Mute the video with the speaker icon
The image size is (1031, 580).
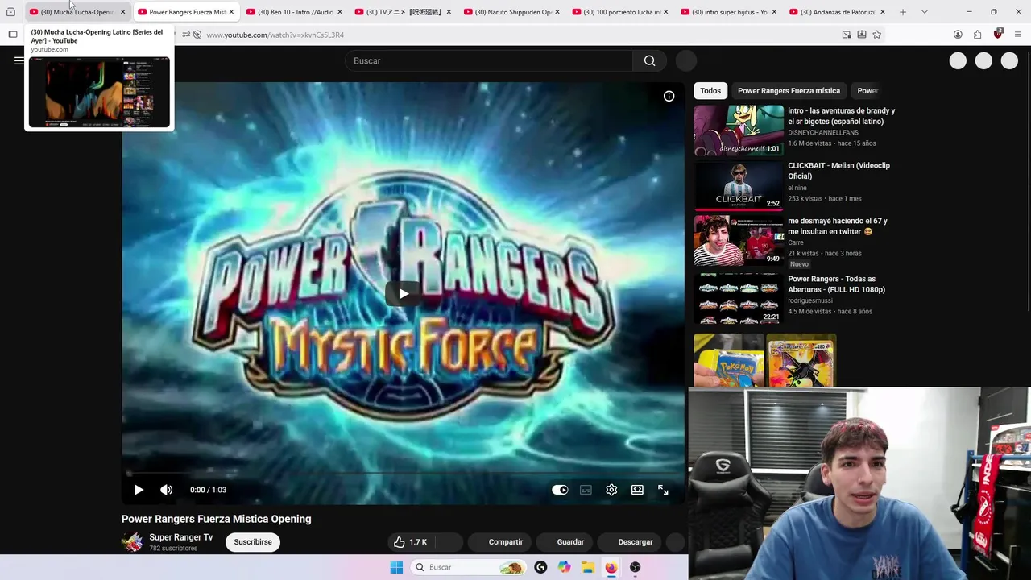point(167,490)
